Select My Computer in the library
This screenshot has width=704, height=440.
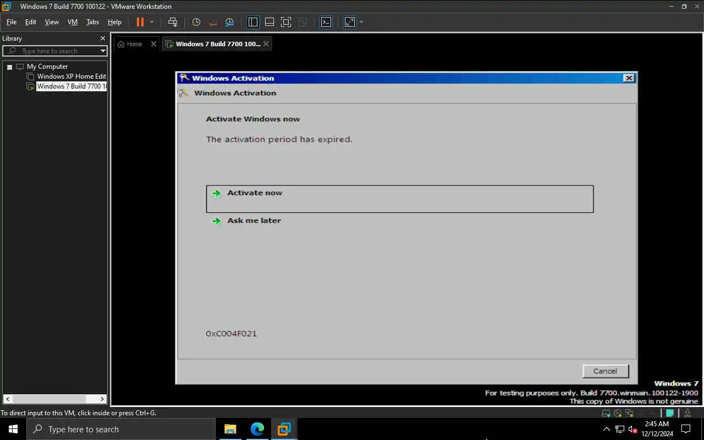click(x=47, y=67)
